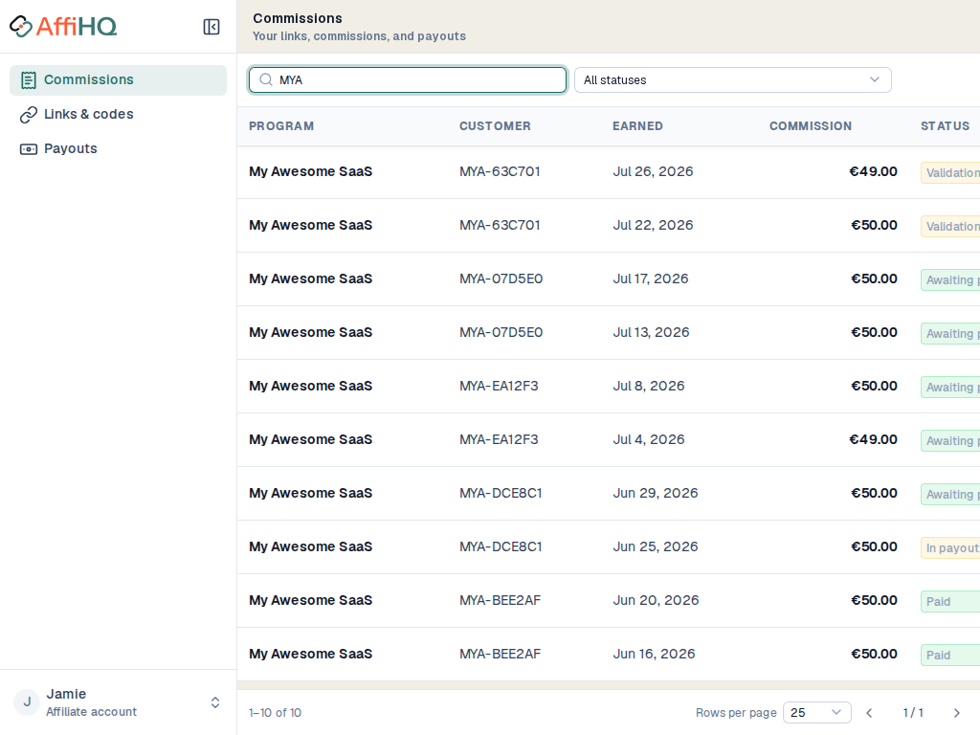980x735 pixels.
Task: Click customer MYA-DCE8C1 on Jun 25 row
Action: [x=501, y=546]
